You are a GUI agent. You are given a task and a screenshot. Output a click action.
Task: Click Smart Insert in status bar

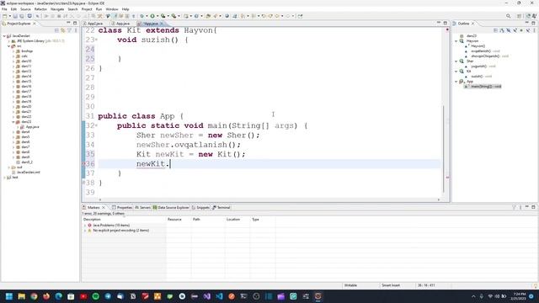(x=391, y=285)
